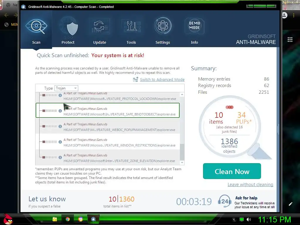Viewport: 300px width, 225px height.
Task: Click info icon for FEATURE_SAFE_BINDTOOBJECT entry
Action: [60, 111]
